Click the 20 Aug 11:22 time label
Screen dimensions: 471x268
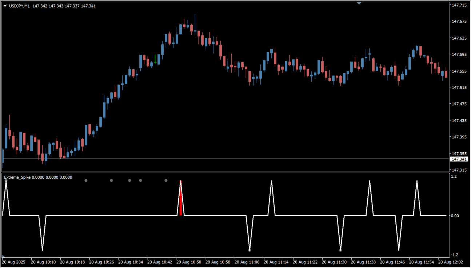point(305,262)
